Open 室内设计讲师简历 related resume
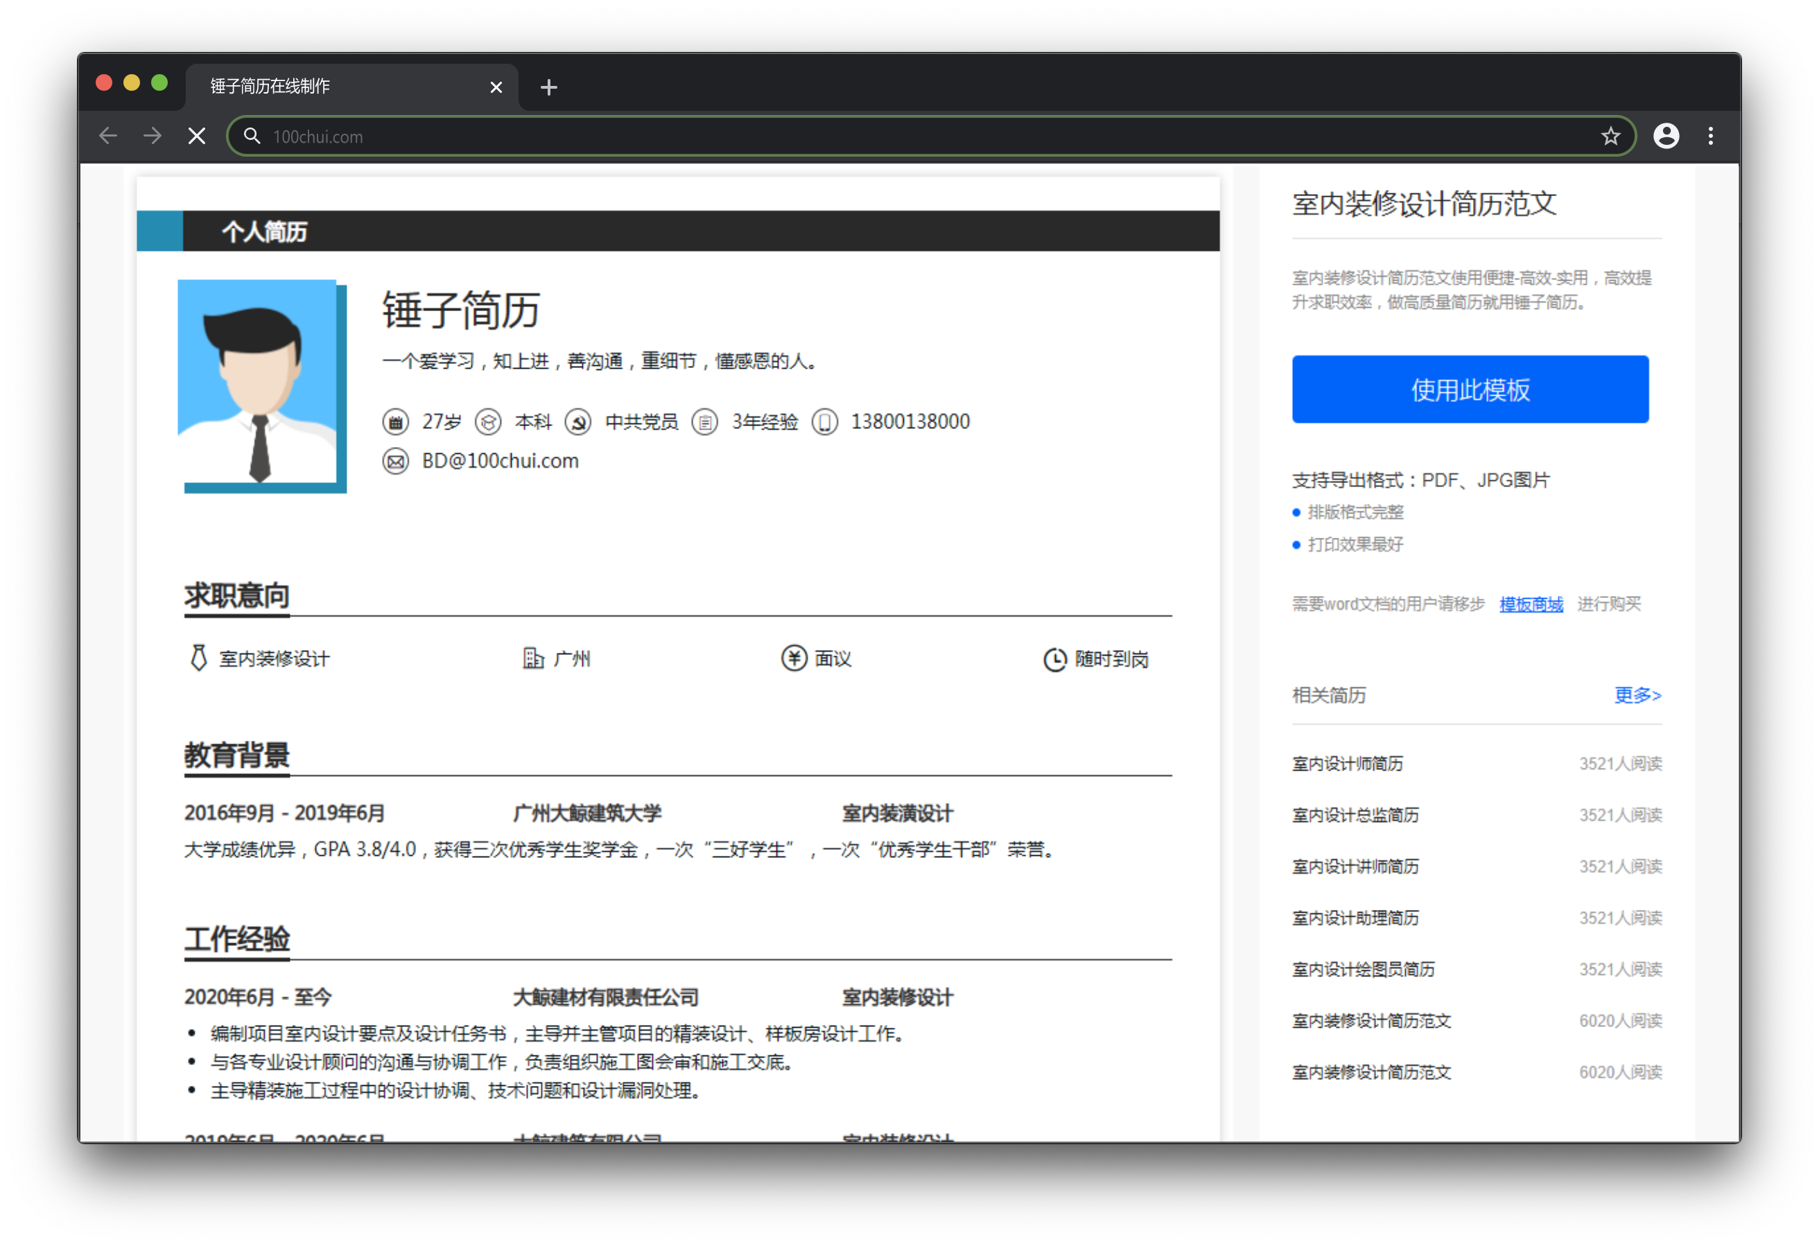The image size is (1819, 1246). click(1355, 866)
